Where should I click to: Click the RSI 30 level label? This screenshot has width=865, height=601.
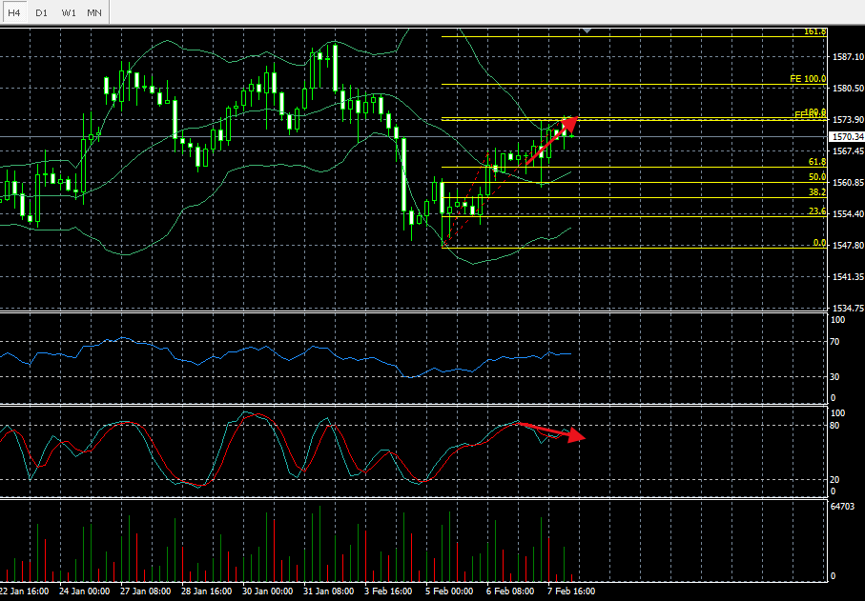834,377
